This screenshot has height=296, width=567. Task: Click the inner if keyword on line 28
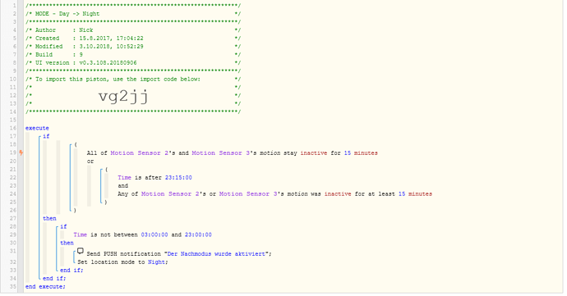(x=63, y=226)
